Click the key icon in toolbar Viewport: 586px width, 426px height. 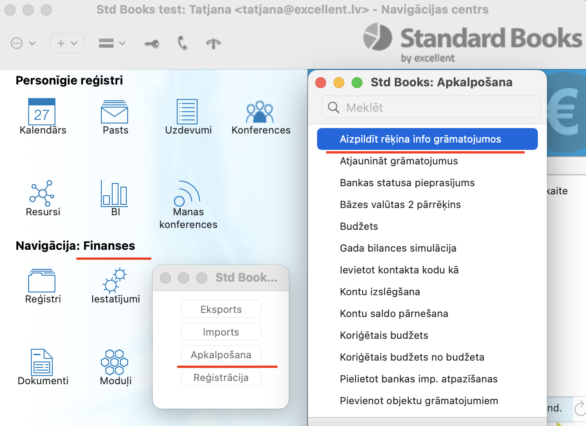point(152,44)
